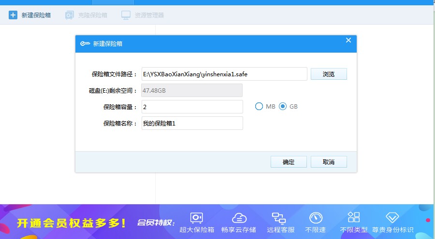Screen dimensions: 435x239
Task: Click the 不限速 banner label
Action: [316, 230]
